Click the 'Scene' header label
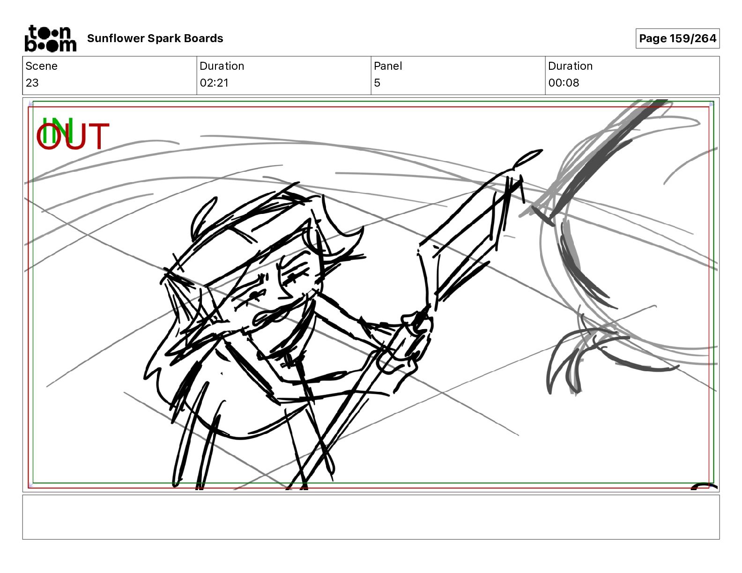The width and height of the screenshot is (742, 573). pos(41,66)
